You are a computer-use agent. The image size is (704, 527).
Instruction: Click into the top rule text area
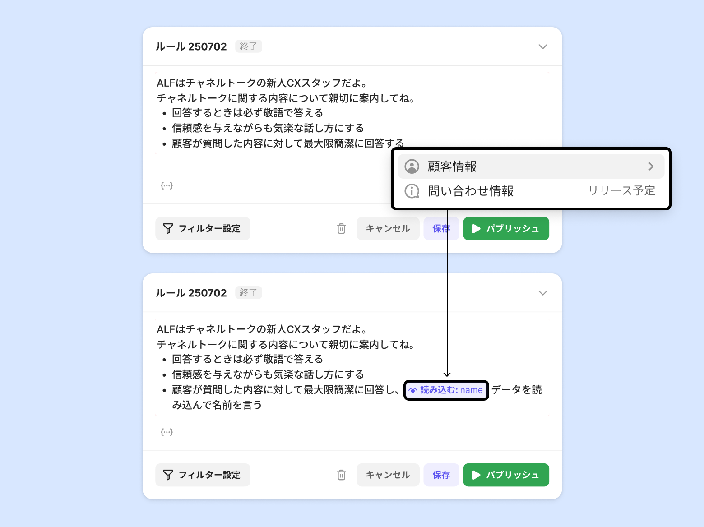tap(271, 113)
